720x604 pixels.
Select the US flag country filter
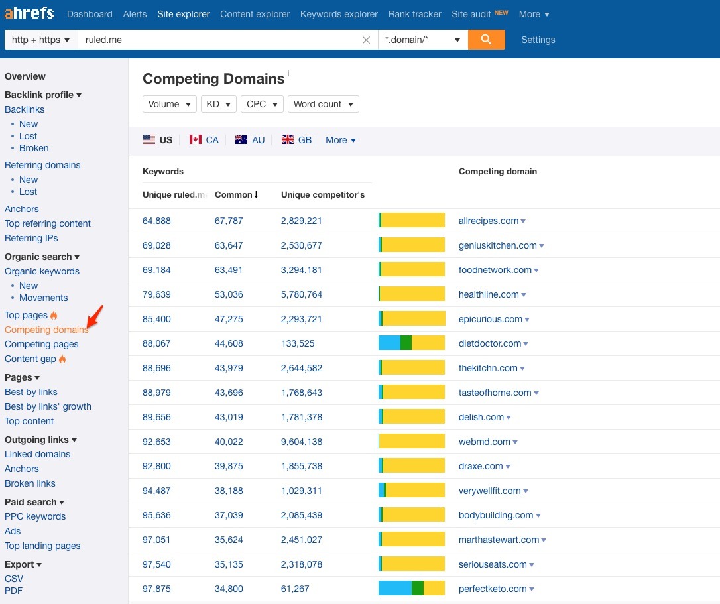(x=158, y=140)
